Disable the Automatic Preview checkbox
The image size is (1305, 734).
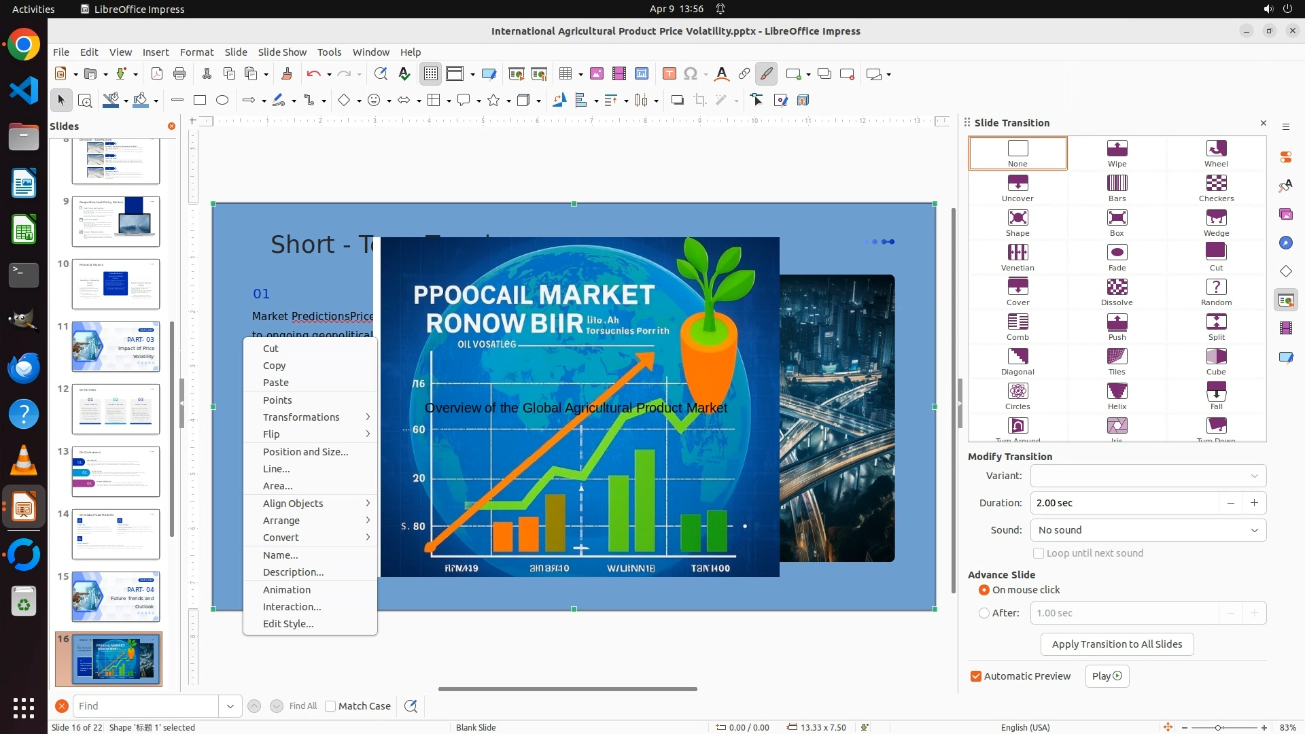point(976,676)
